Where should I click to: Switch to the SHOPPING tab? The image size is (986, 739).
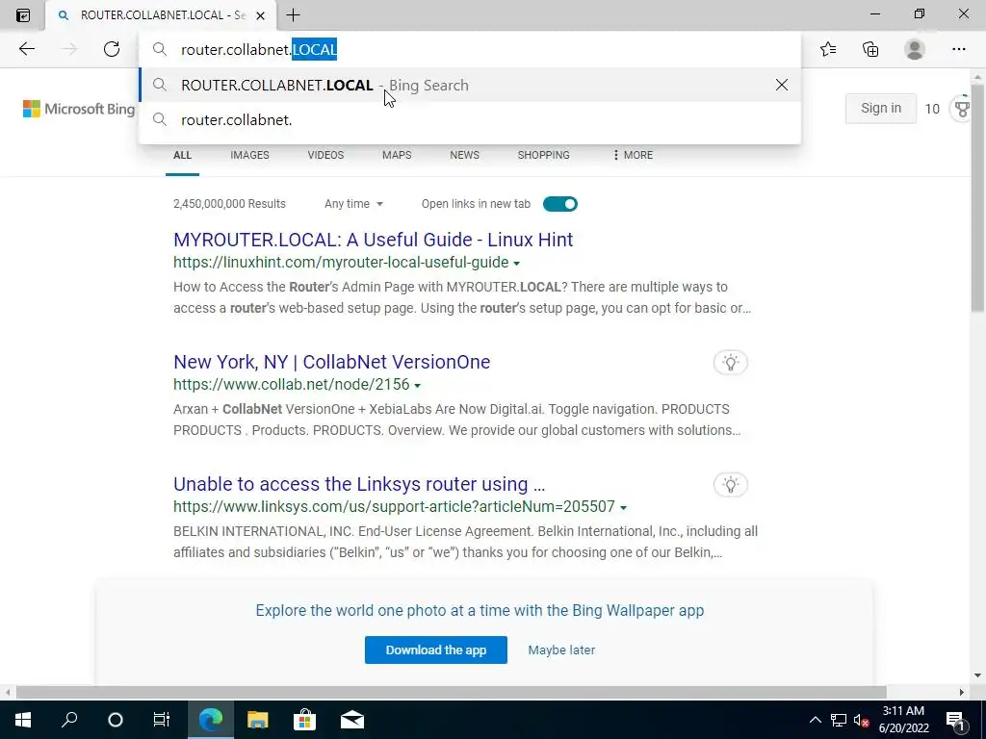coord(544,155)
